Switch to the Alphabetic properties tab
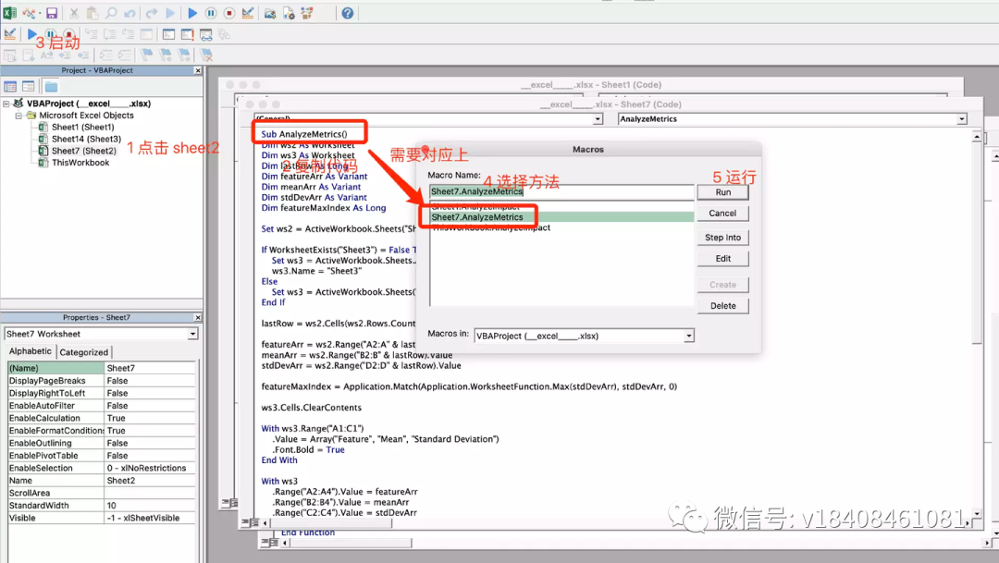Viewport: 999px width, 563px height. (31, 351)
